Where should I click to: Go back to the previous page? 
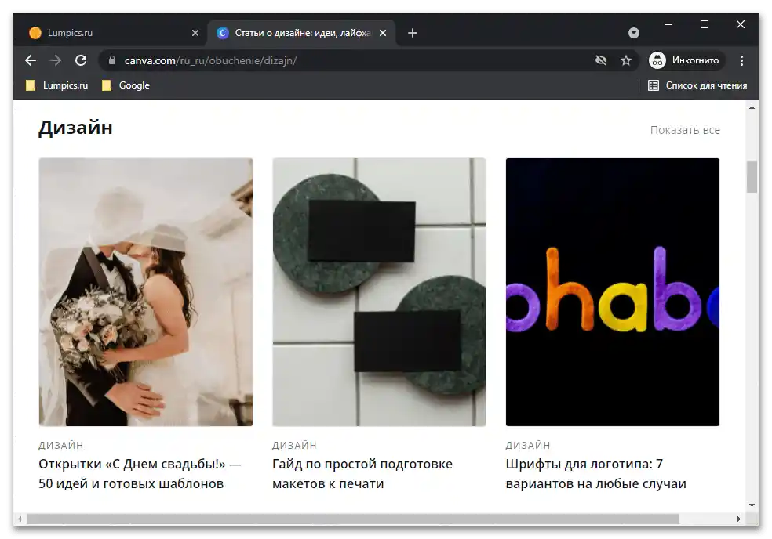click(x=31, y=60)
